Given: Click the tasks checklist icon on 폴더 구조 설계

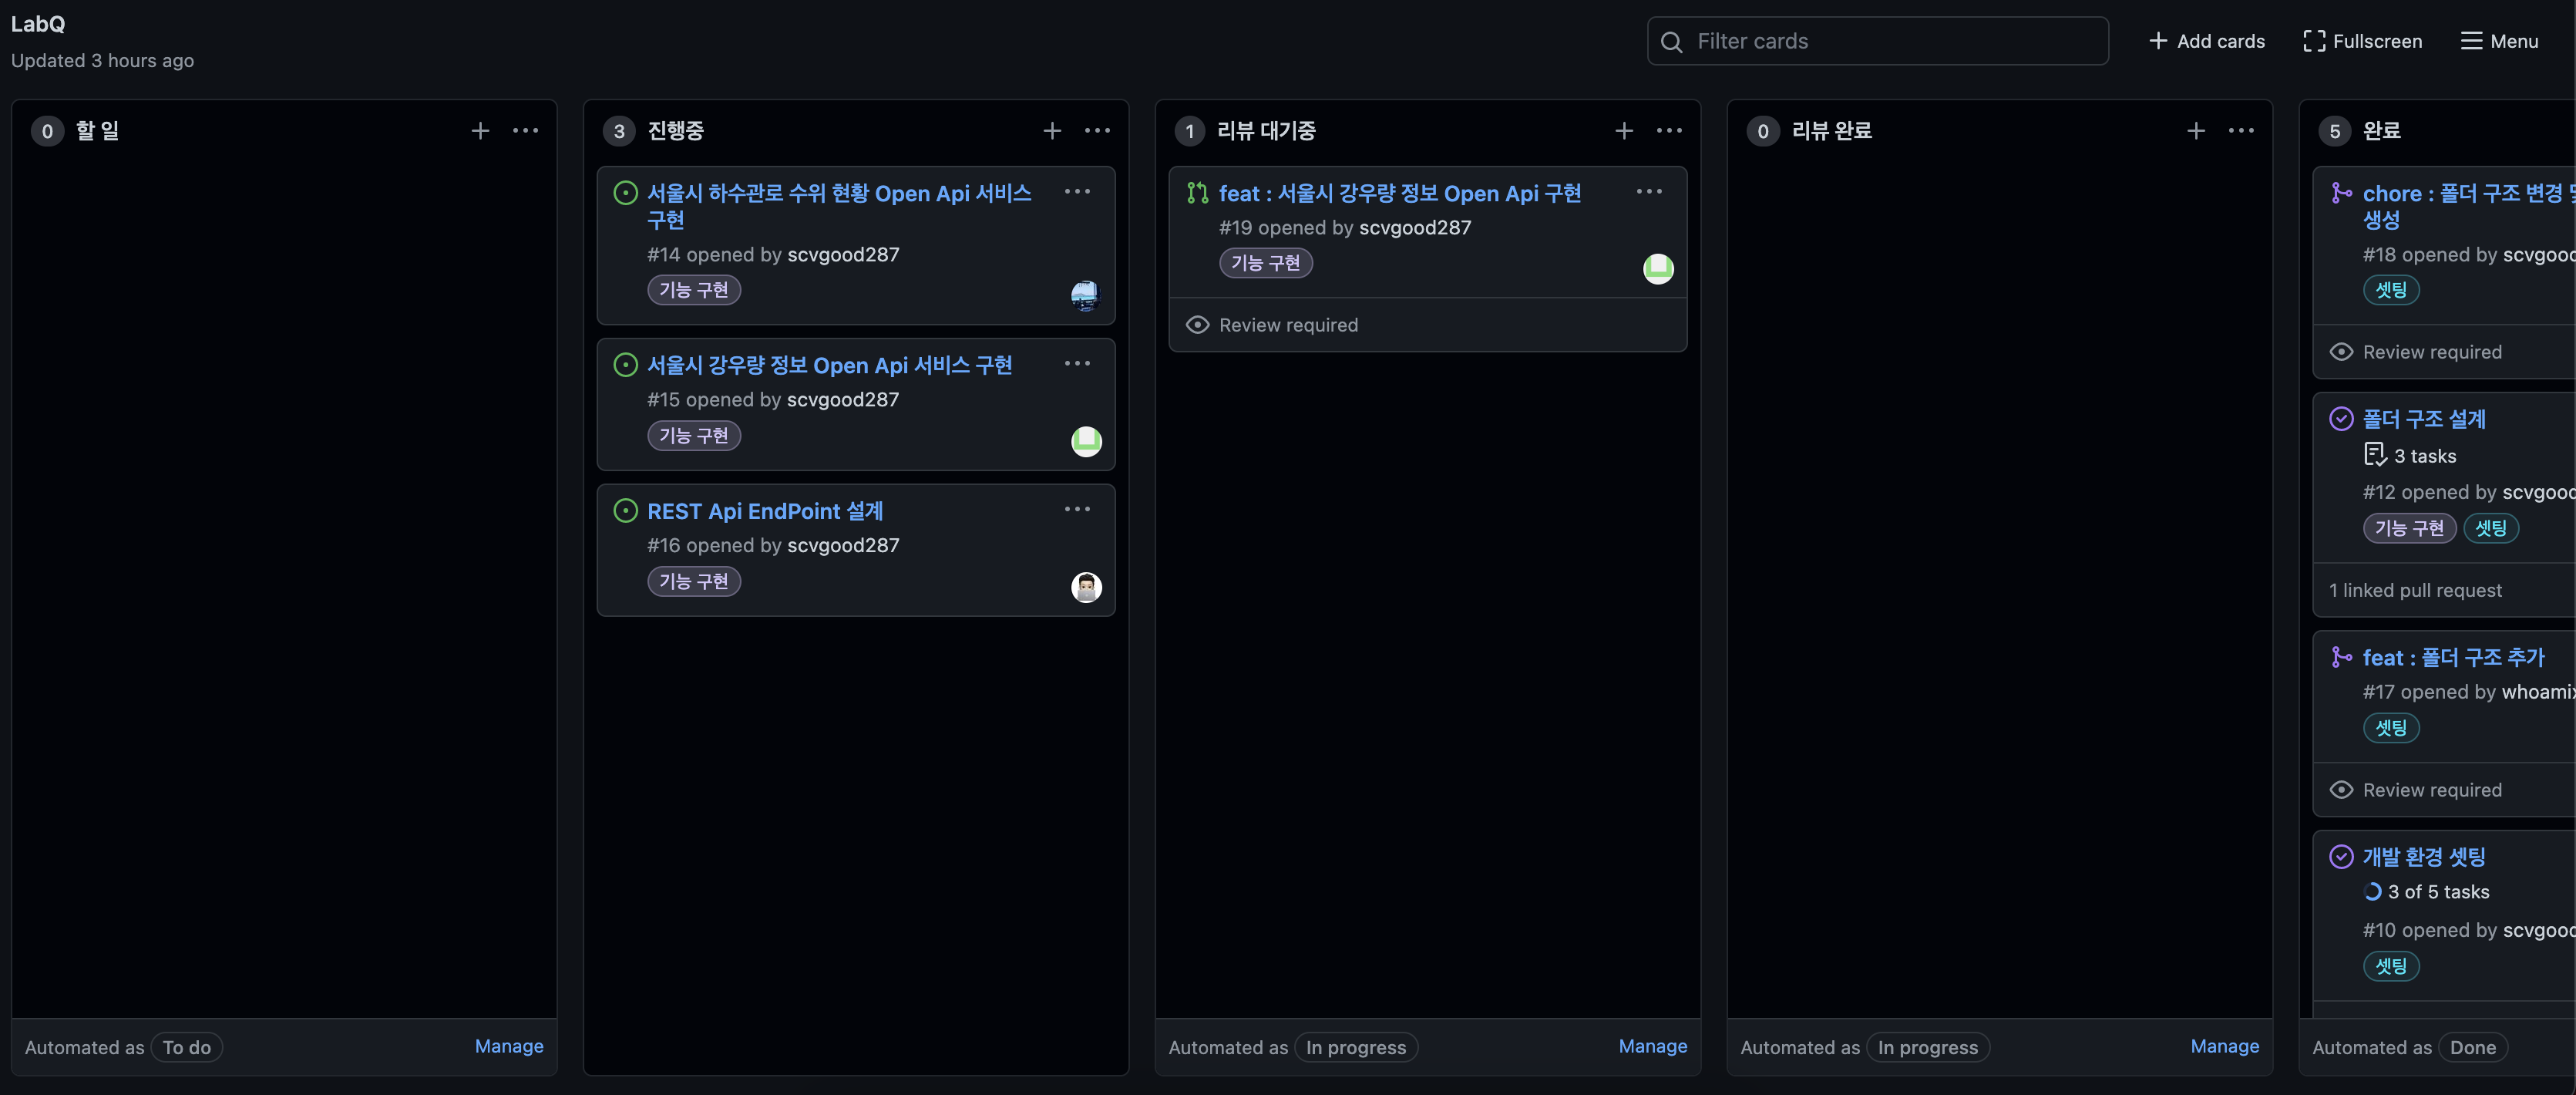Looking at the screenshot, I should point(2375,455).
